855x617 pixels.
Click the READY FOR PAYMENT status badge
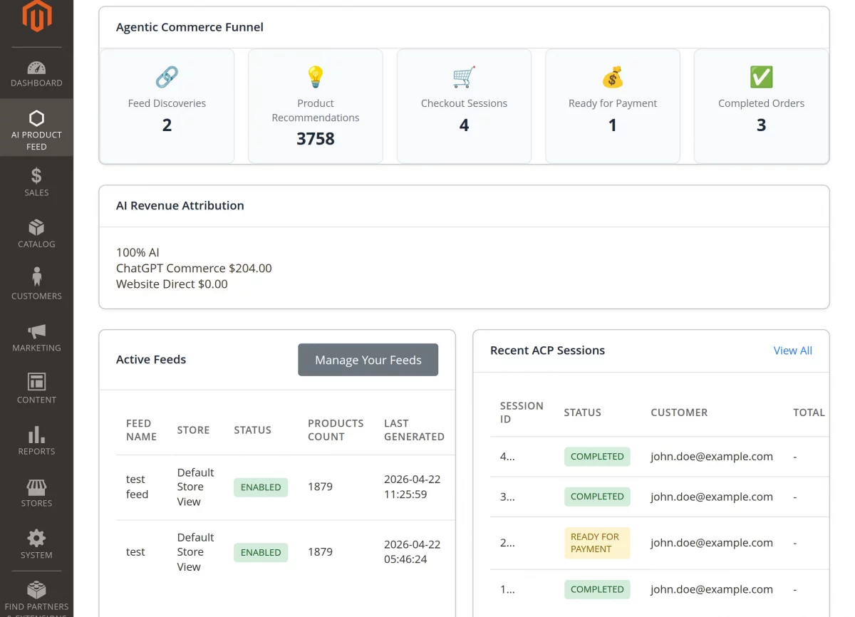pos(597,543)
